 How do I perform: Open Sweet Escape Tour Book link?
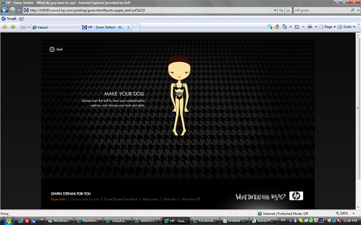point(121,199)
